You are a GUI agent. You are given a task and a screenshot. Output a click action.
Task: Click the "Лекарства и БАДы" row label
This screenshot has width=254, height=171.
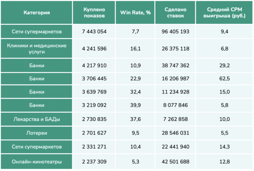pos(36,119)
